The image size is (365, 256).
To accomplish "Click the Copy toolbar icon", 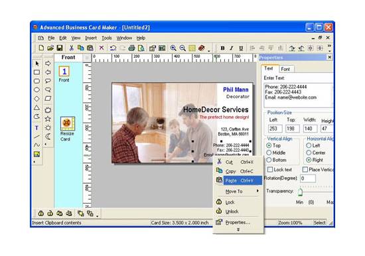I will 80,48.
